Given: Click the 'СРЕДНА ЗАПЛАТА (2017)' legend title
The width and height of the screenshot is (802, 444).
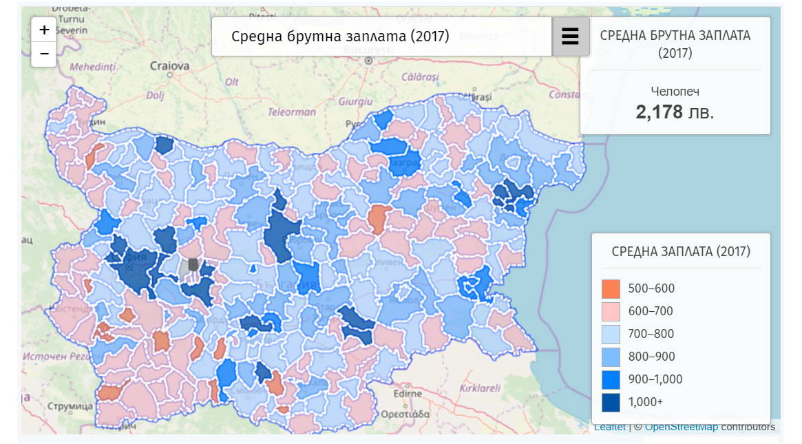Looking at the screenshot, I should click(x=681, y=252).
